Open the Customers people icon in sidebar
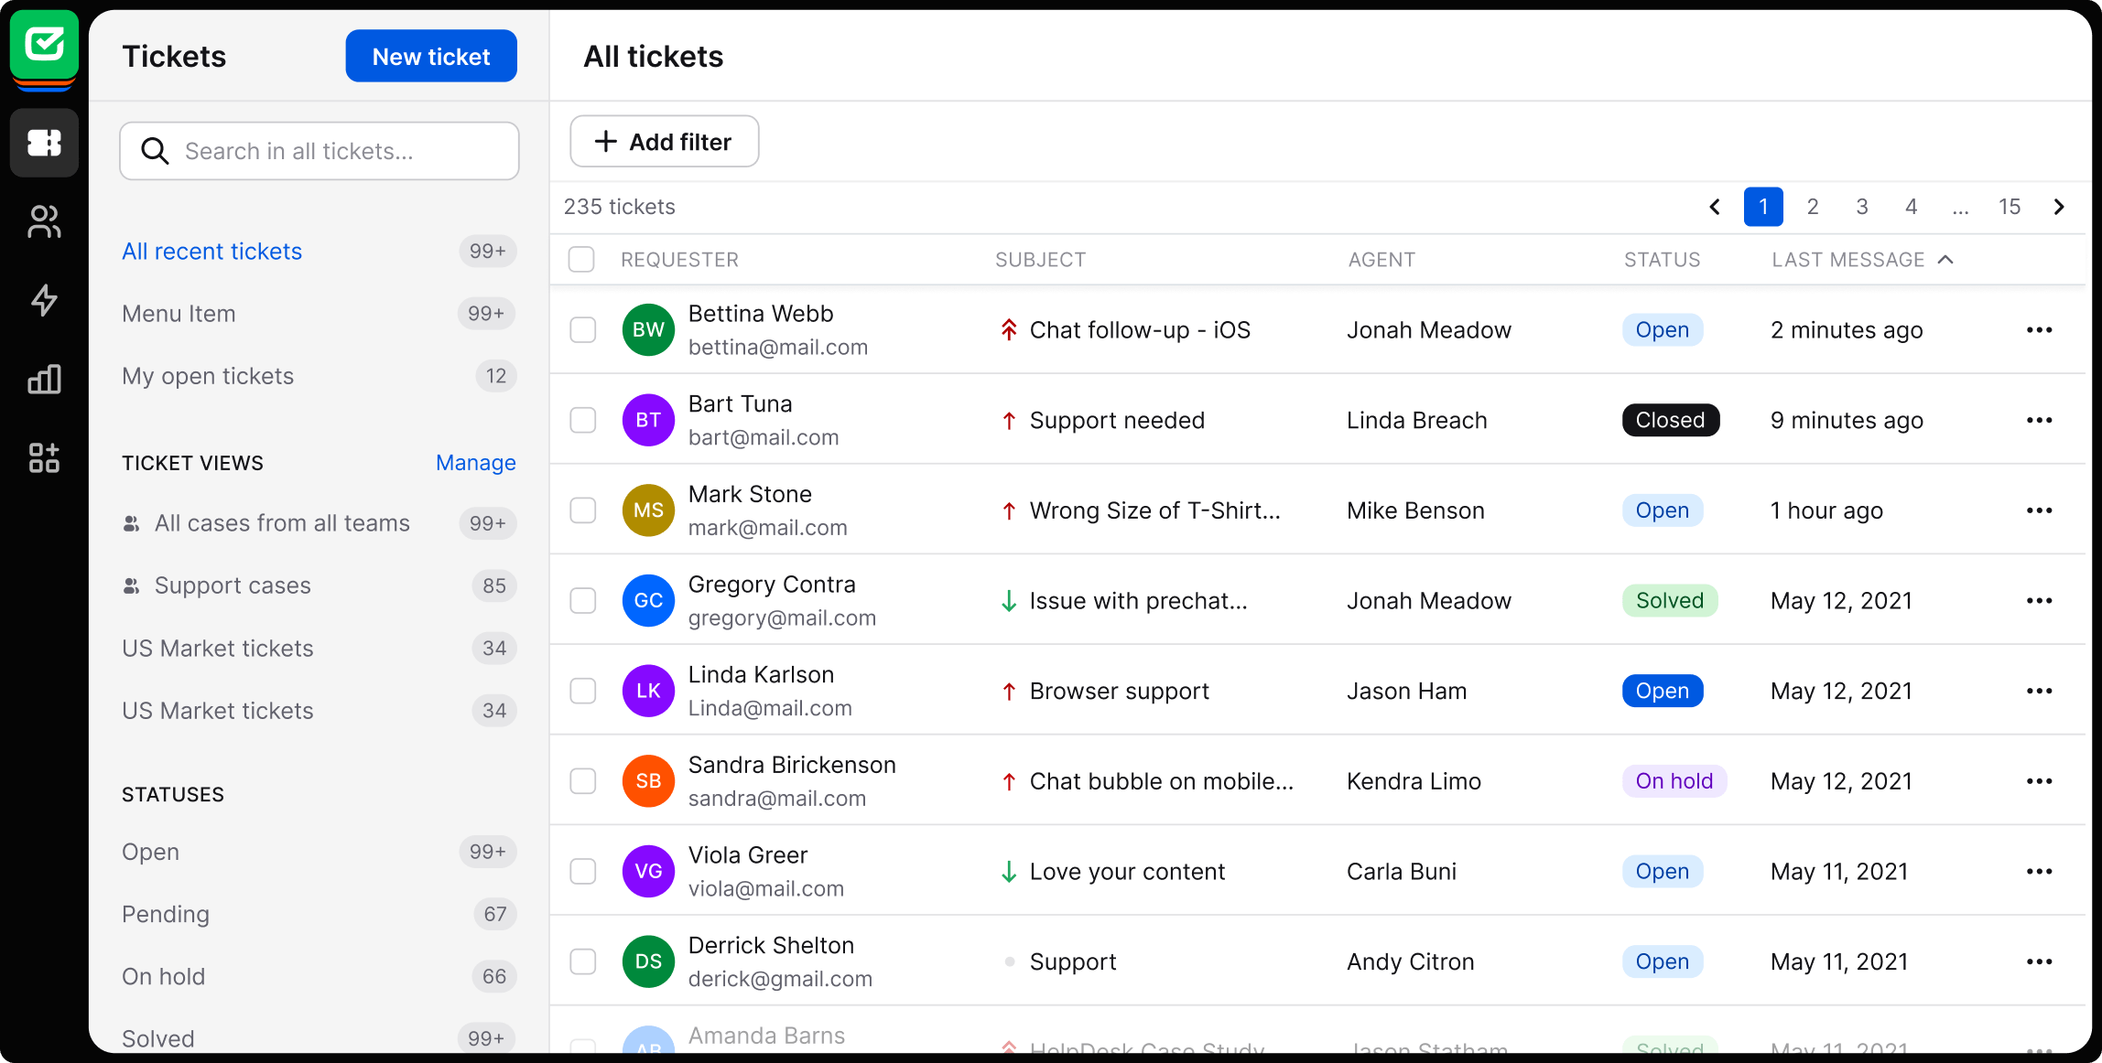Screen dimensions: 2102x1063 [x=44, y=221]
